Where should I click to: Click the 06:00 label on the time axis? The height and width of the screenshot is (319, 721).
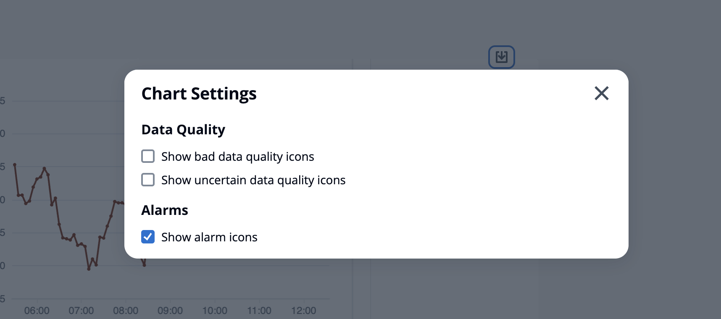point(37,311)
